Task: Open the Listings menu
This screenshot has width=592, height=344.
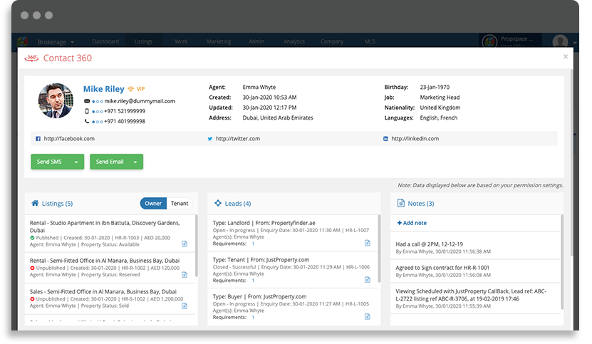Action: point(143,41)
